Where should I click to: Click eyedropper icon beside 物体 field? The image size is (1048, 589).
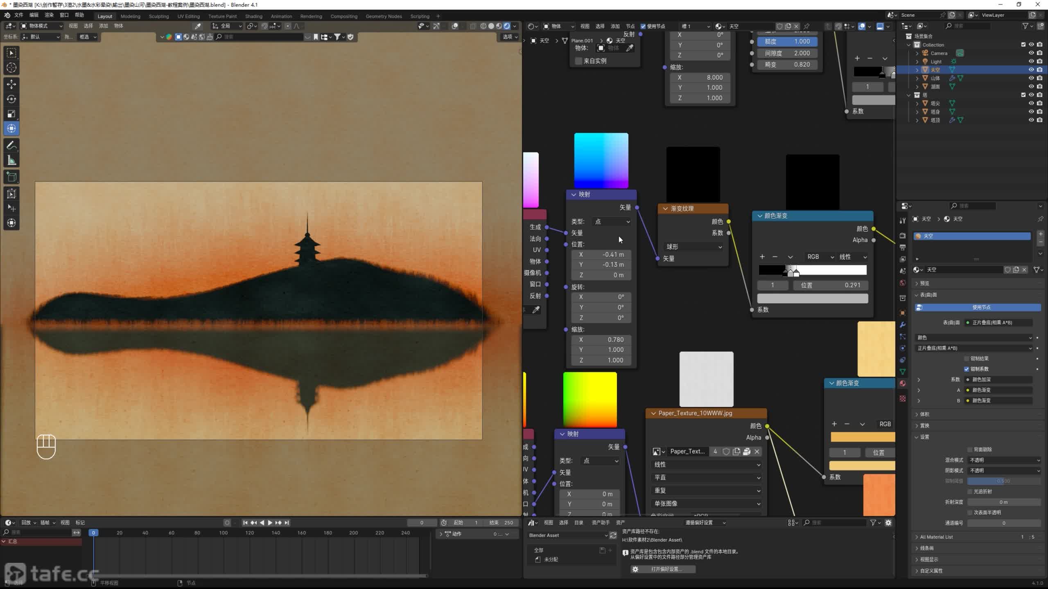(630, 48)
